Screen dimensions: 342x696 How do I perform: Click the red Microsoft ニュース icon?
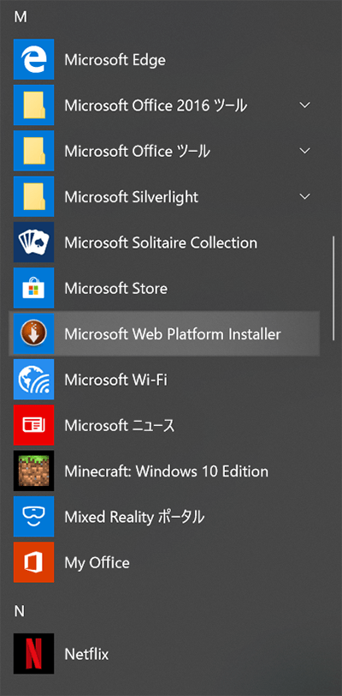[x=33, y=425]
